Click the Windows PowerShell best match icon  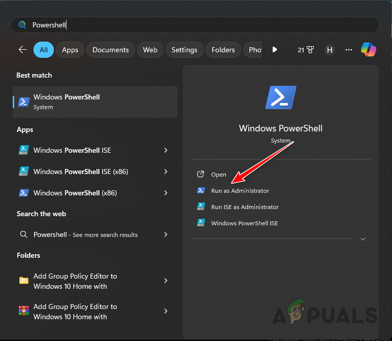pos(24,101)
